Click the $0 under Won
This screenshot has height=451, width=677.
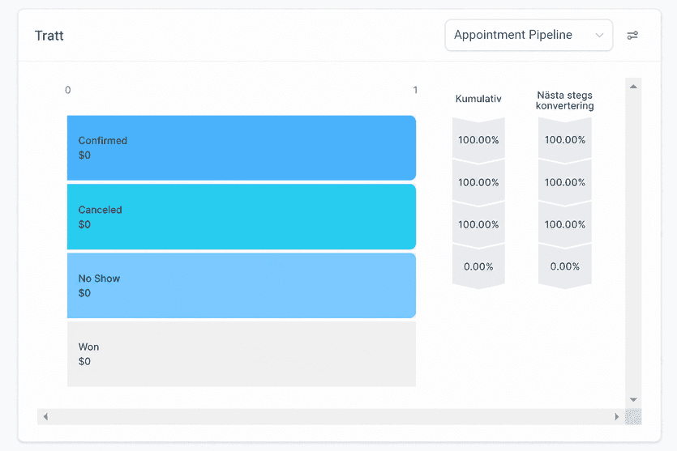tap(84, 361)
